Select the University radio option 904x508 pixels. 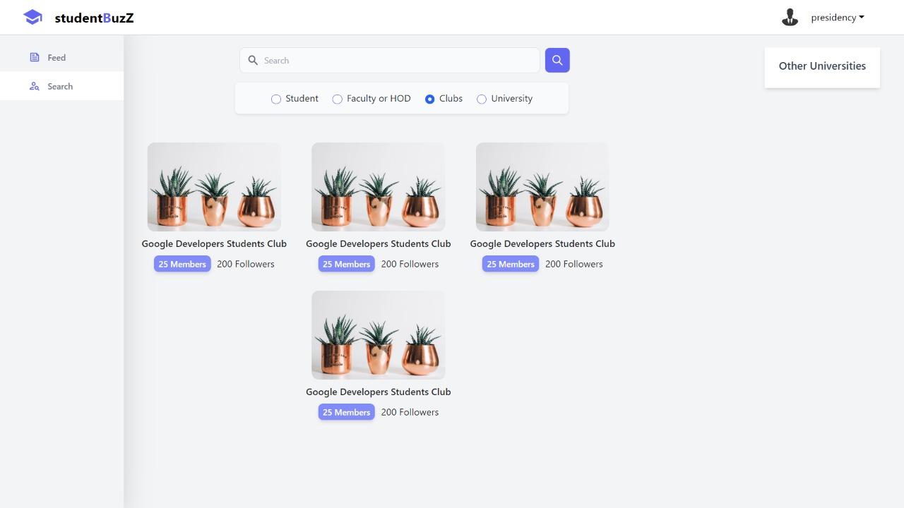[482, 99]
